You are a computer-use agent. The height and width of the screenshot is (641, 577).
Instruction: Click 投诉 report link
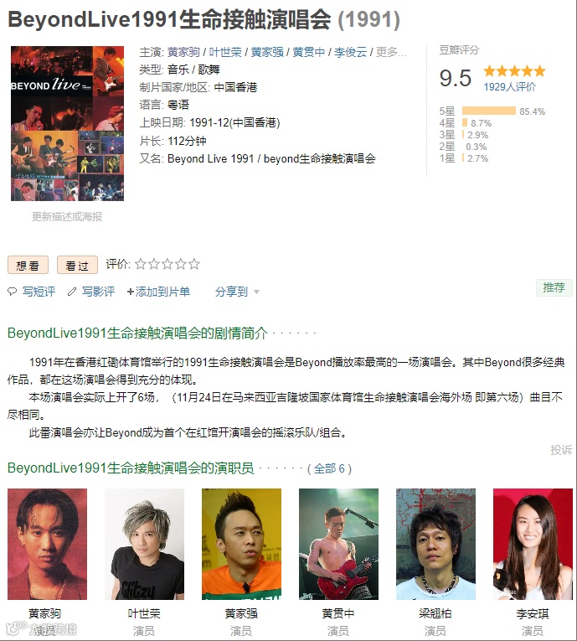[x=561, y=450]
